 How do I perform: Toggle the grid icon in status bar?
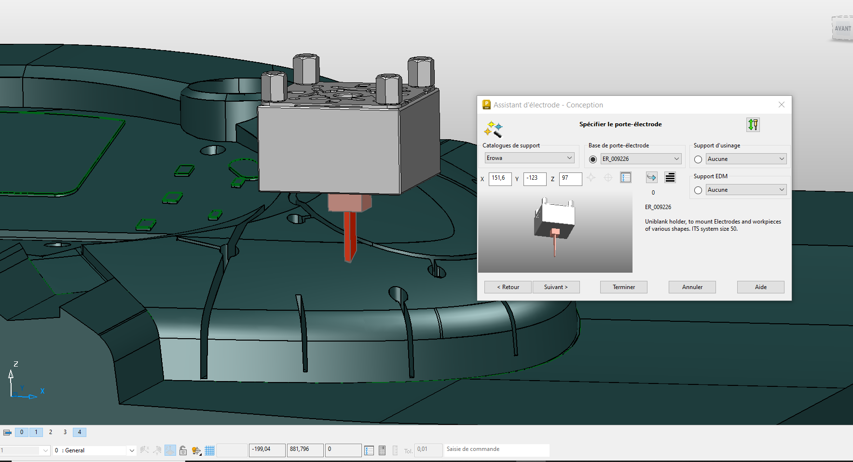coord(209,450)
